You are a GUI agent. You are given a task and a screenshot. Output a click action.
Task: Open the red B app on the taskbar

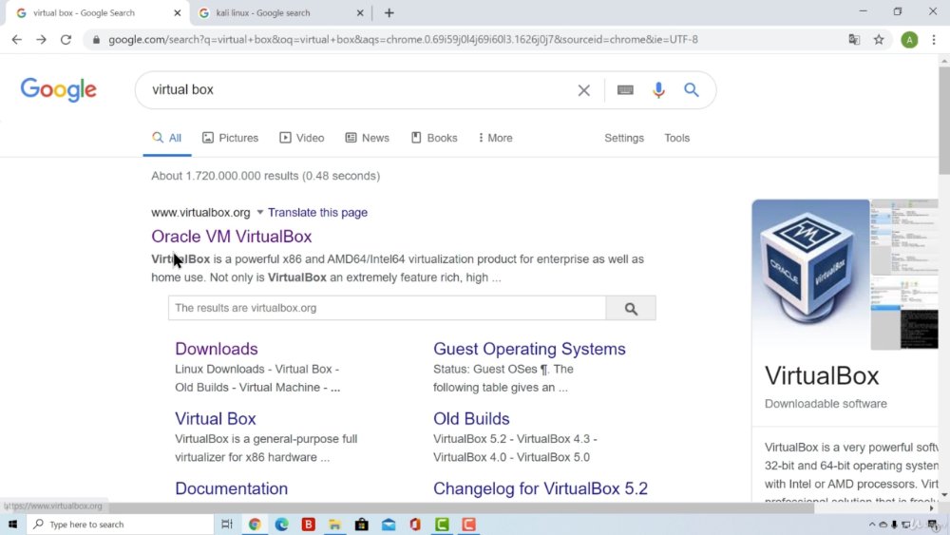coord(309,525)
